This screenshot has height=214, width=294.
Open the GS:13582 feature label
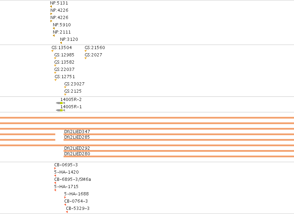tap(64, 62)
